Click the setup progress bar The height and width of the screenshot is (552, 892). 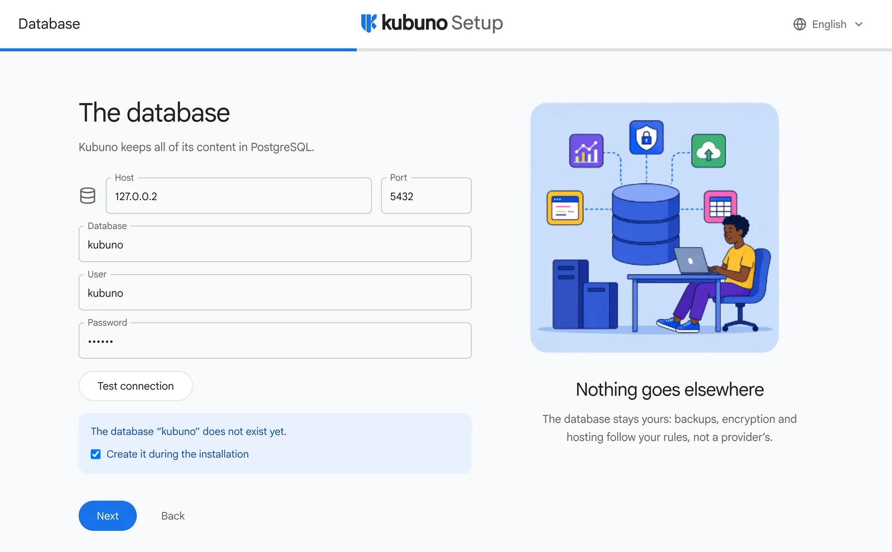pyautogui.click(x=446, y=50)
